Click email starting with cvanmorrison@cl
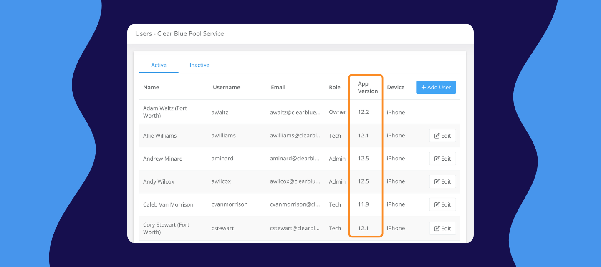601x267 pixels. (295, 204)
